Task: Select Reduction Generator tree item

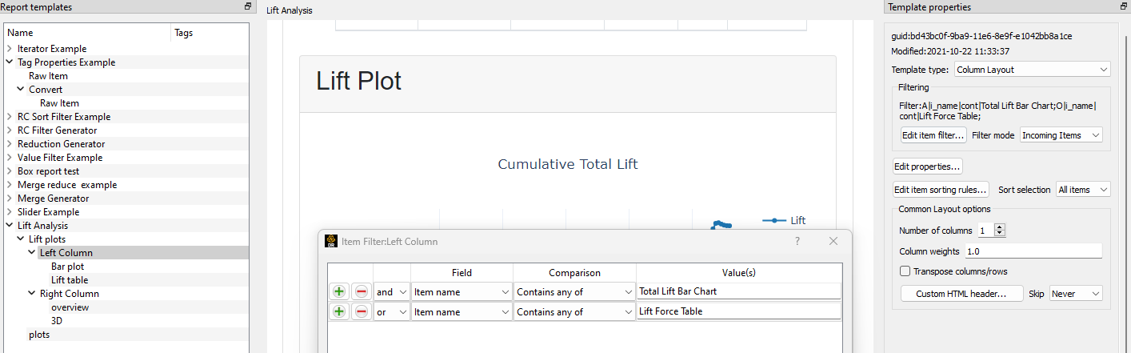Action: click(62, 144)
